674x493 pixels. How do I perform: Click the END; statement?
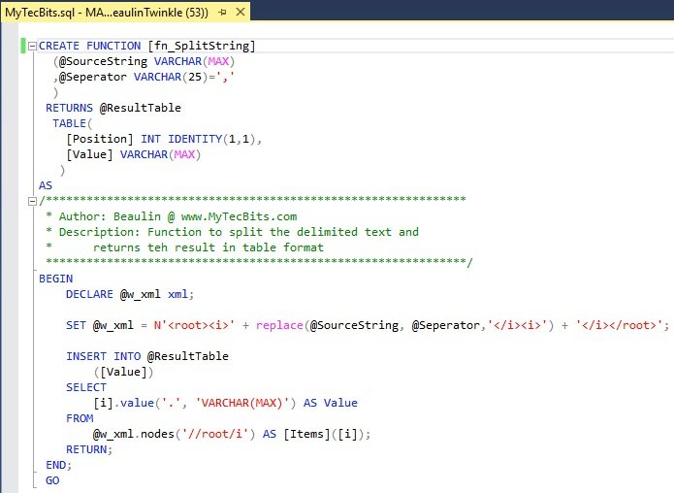(x=58, y=465)
